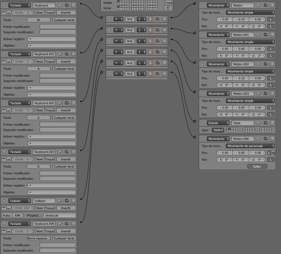Open Teclado type dropdown of Keyboard.001 sensor

coord(19,54)
